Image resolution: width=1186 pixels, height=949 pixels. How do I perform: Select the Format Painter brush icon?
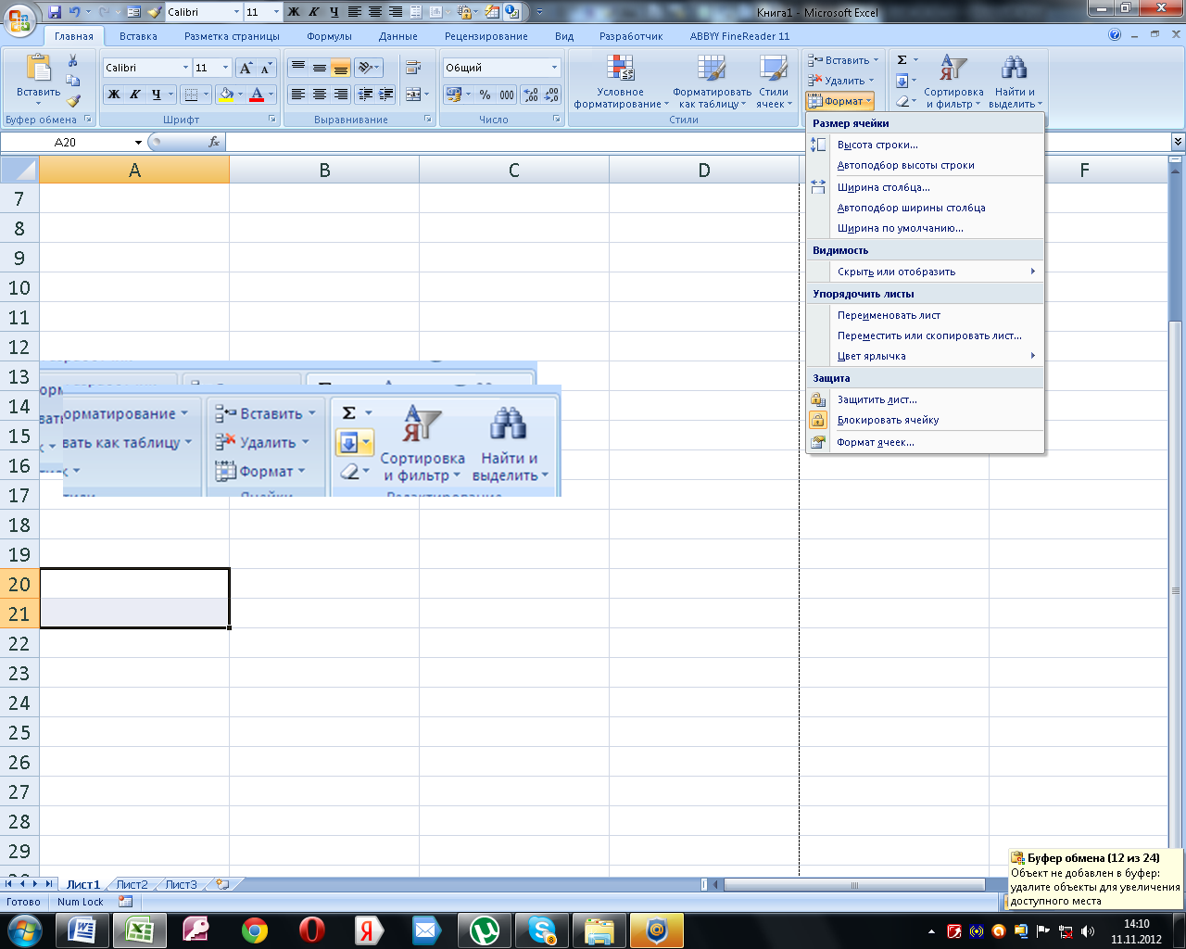coord(73,101)
